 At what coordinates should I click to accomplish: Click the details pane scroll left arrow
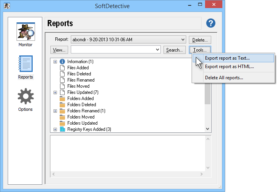click(53, 174)
